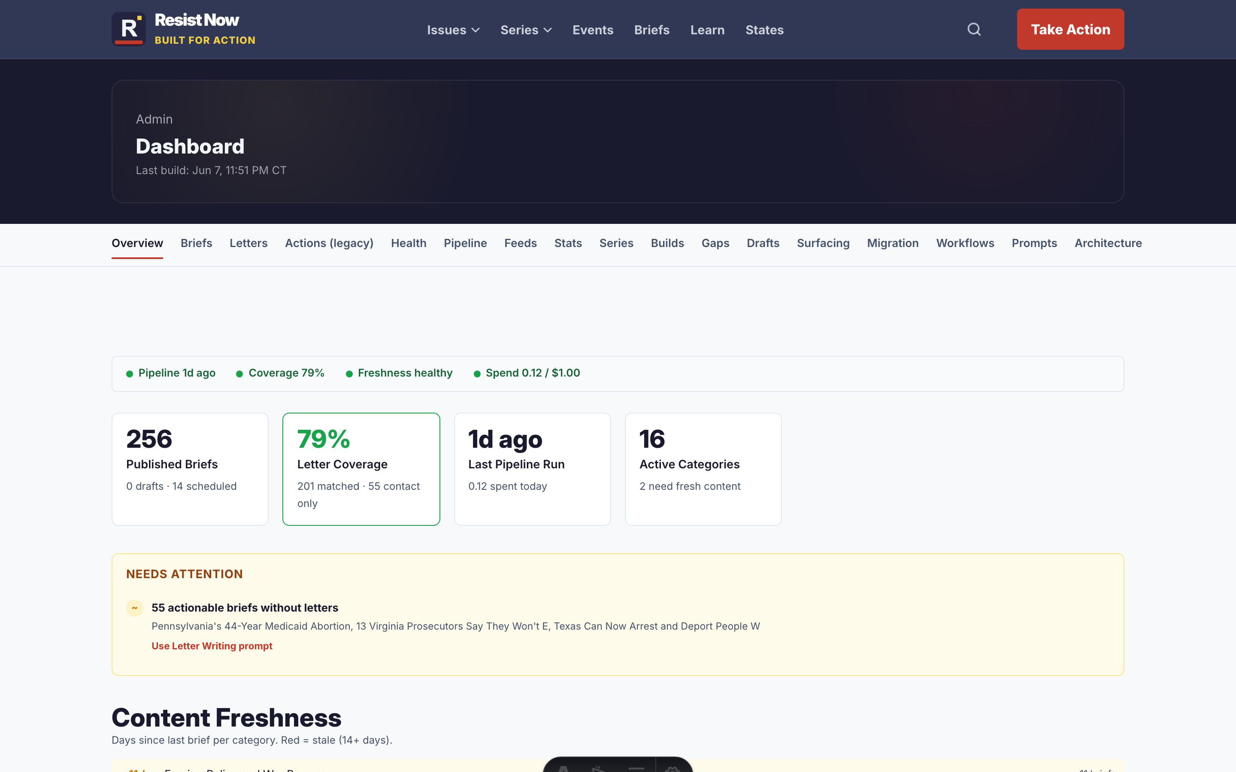Open the 16 Active Categories card
The image size is (1236, 772).
point(703,469)
